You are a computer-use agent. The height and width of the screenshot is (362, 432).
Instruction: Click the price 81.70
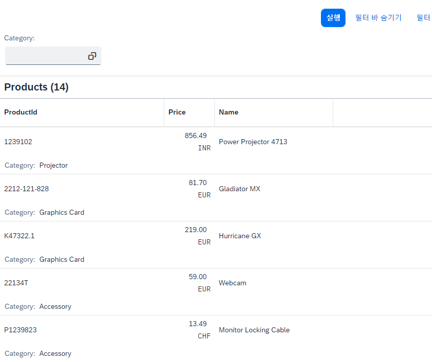[x=198, y=183]
